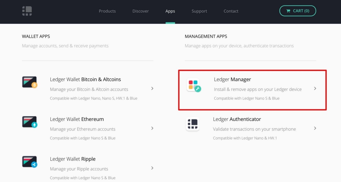This screenshot has width=341, height=182.
Task: Click the Ledger logo in the header
Action: coord(27,11)
